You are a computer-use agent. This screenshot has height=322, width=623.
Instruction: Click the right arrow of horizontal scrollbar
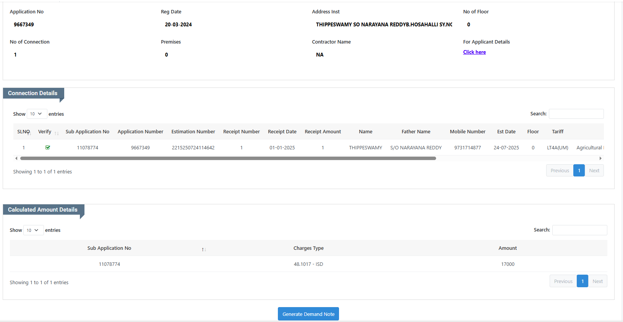[600, 158]
